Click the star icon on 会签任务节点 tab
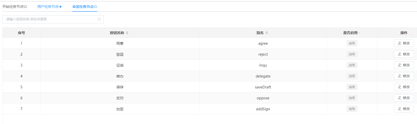 tap(95, 7)
